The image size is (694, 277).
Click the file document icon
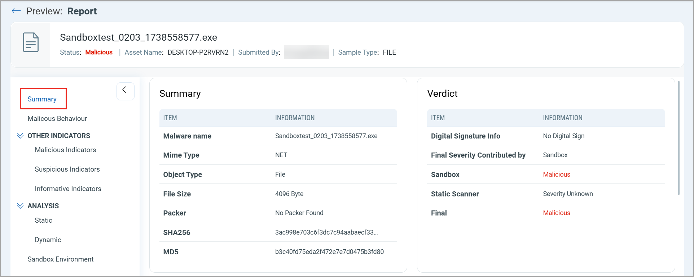click(x=31, y=42)
